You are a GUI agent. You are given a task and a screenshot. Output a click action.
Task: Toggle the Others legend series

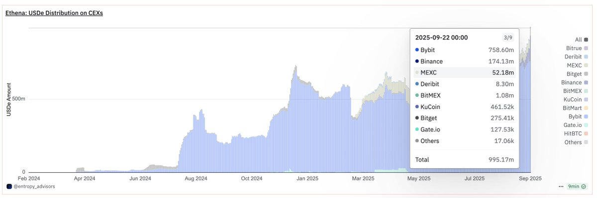coord(577,142)
